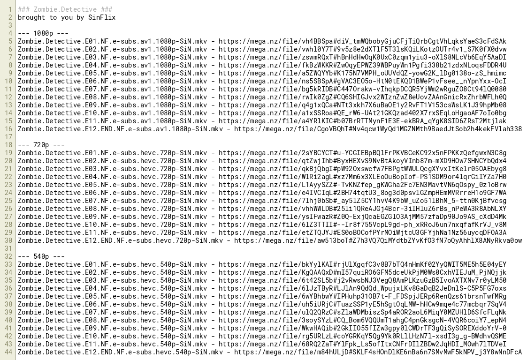
Task: Place cursor in '### Zombie.Detective ###' heading
Action: [x=65, y=9]
